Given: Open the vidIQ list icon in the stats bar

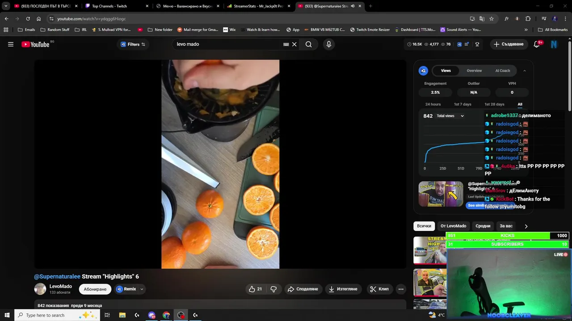Looking at the screenshot, I should (467, 44).
